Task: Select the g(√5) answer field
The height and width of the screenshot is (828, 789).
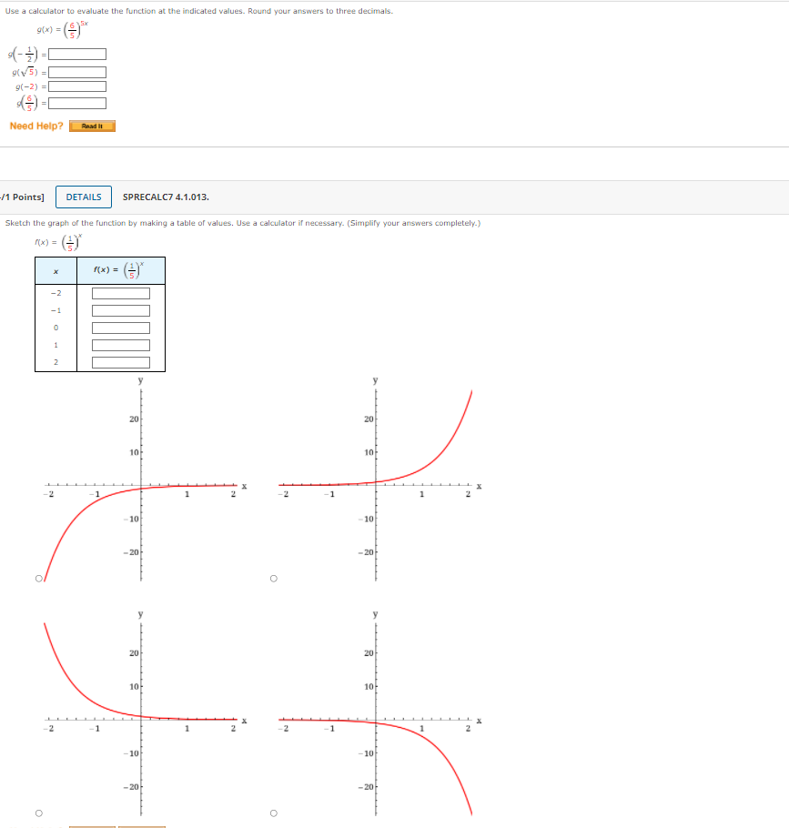Action: tap(77, 73)
